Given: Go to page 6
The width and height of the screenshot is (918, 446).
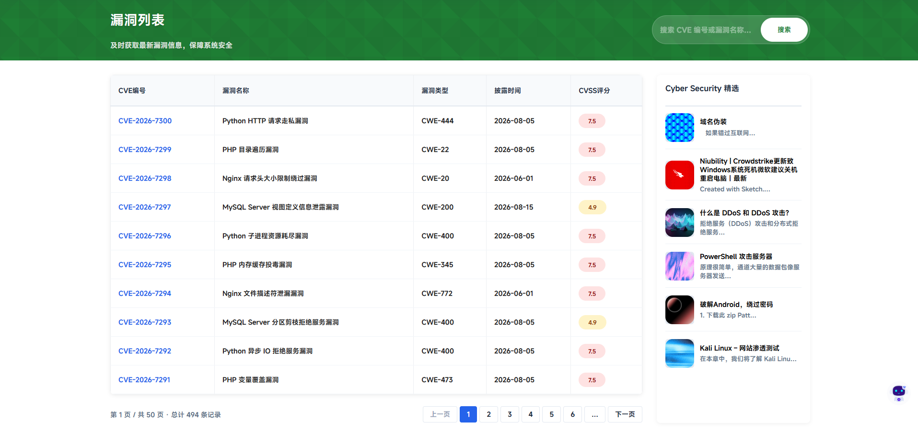Looking at the screenshot, I should click(x=573, y=414).
